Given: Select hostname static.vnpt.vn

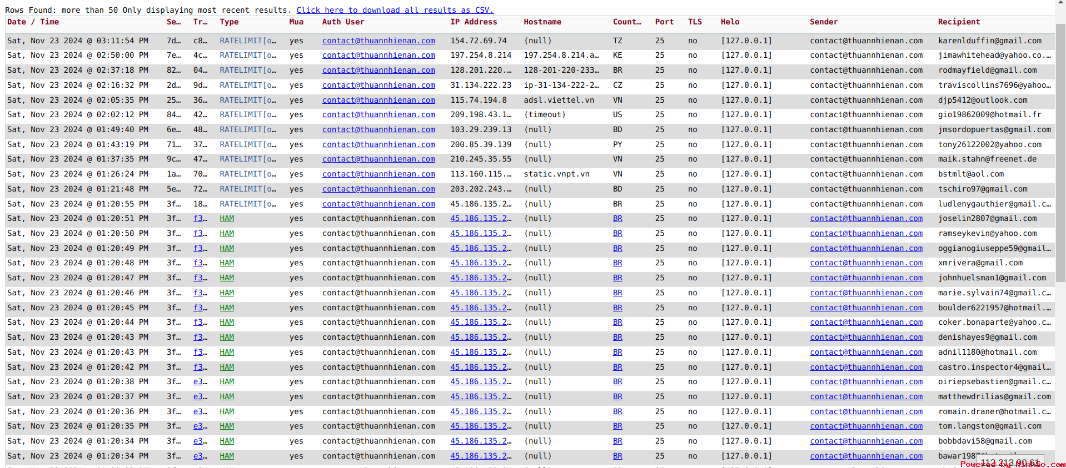Looking at the screenshot, I should coord(556,174).
